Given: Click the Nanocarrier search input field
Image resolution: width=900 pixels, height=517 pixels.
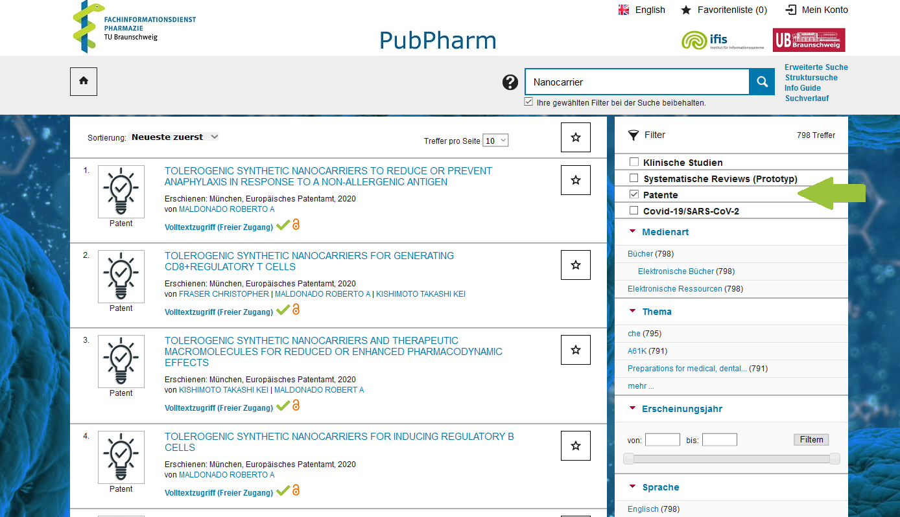Looking at the screenshot, I should coord(636,82).
